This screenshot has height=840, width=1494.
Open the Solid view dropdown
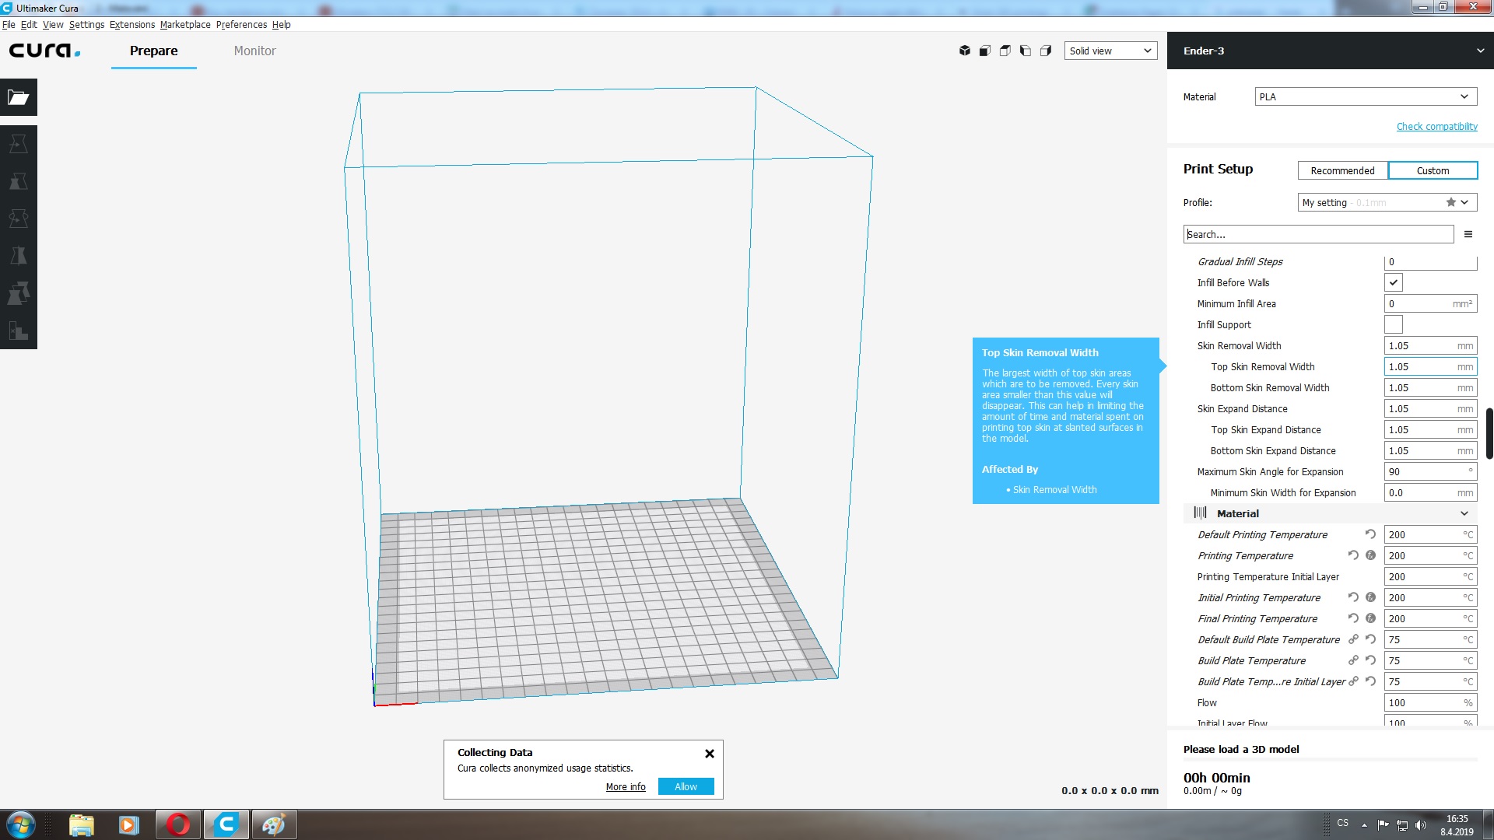(x=1110, y=51)
